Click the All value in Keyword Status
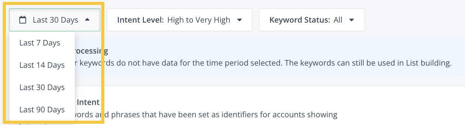The image size is (465, 125). tap(338, 20)
